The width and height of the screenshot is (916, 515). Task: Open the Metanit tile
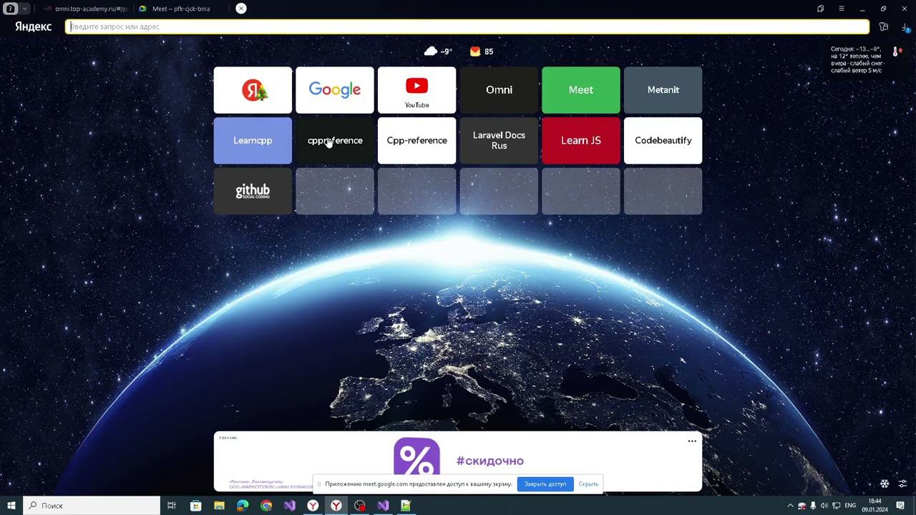click(x=663, y=90)
